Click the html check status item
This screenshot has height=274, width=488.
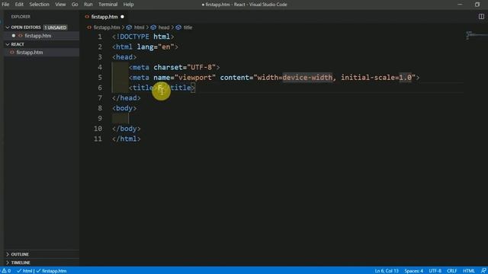[x=24, y=271]
